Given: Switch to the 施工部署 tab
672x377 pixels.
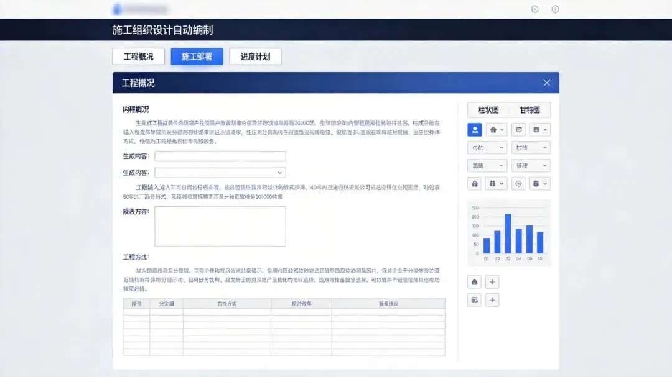Looking at the screenshot, I should coord(197,57).
